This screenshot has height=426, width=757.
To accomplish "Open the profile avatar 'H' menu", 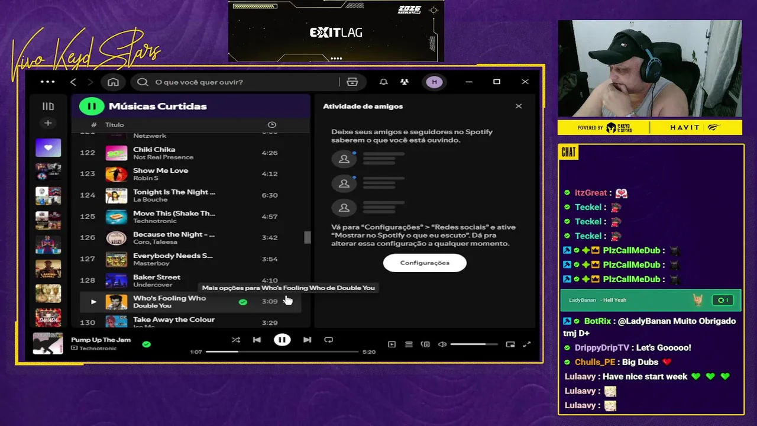I will (434, 82).
